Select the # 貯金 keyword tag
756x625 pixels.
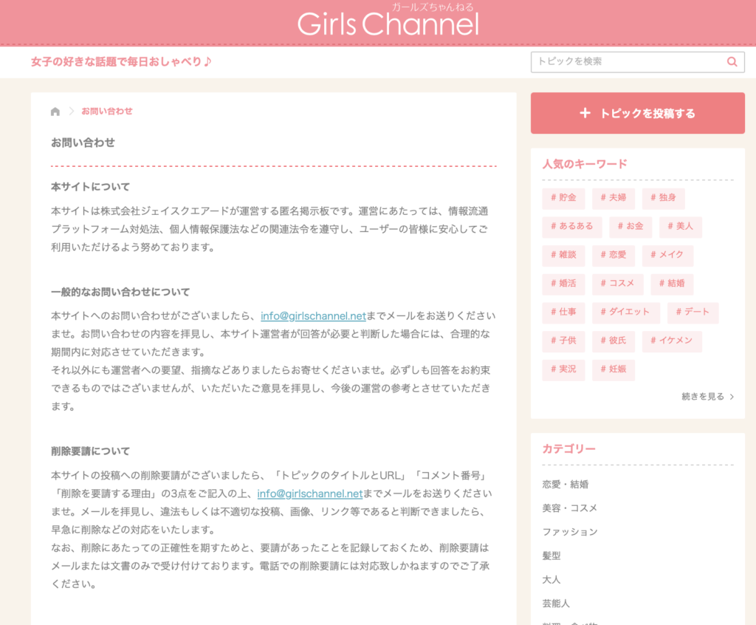coord(563,198)
